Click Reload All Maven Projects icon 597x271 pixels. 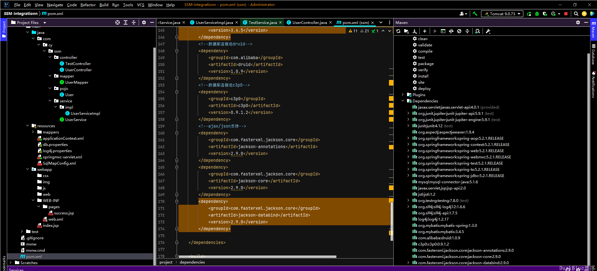(x=398, y=31)
